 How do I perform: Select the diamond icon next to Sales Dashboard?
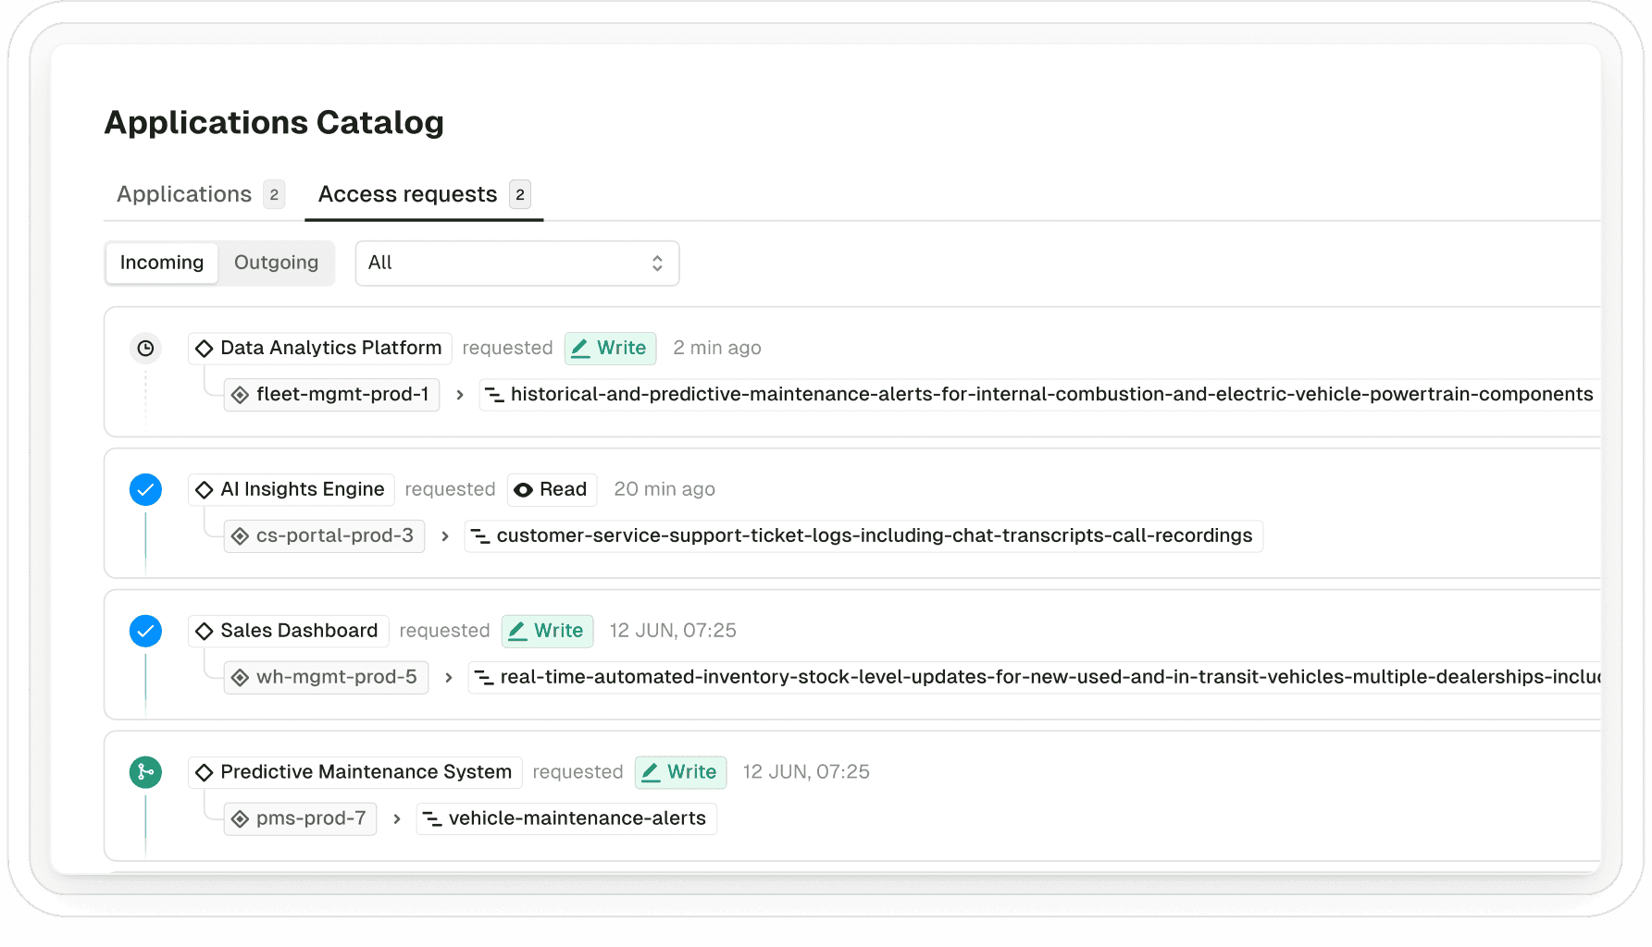point(205,631)
